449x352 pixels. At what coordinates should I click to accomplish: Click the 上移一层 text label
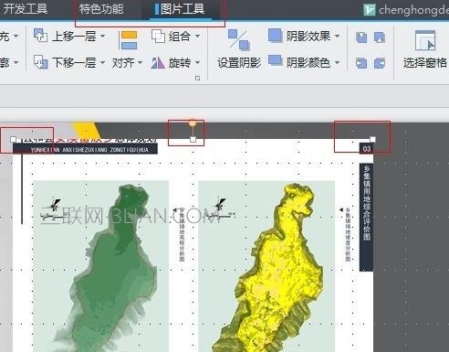(75, 36)
